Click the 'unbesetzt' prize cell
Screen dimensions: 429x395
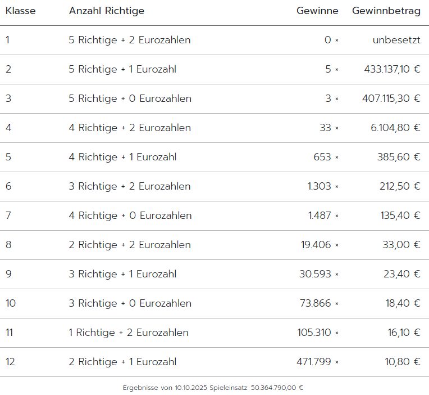[396, 40]
